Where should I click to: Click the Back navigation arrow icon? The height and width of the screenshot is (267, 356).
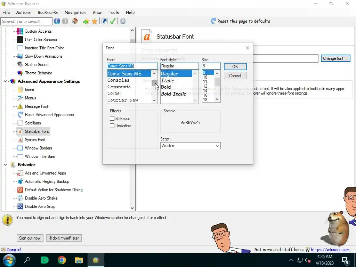pos(57,21)
